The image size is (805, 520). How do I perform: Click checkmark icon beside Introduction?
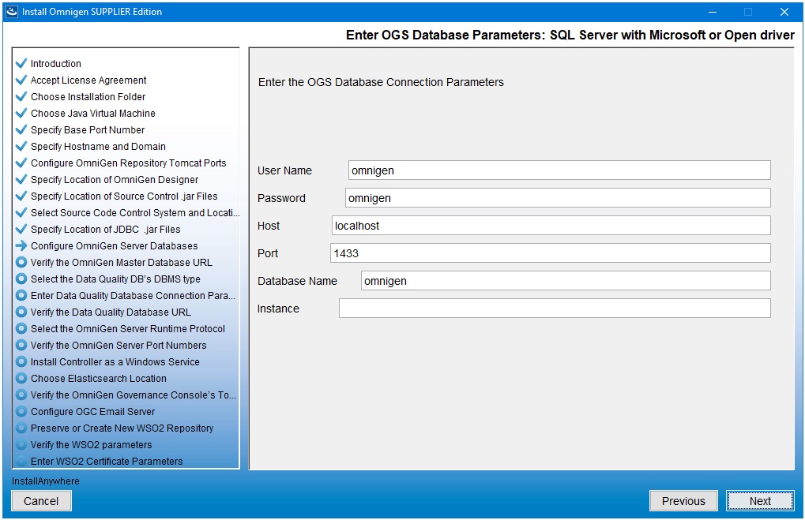pyautogui.click(x=21, y=63)
